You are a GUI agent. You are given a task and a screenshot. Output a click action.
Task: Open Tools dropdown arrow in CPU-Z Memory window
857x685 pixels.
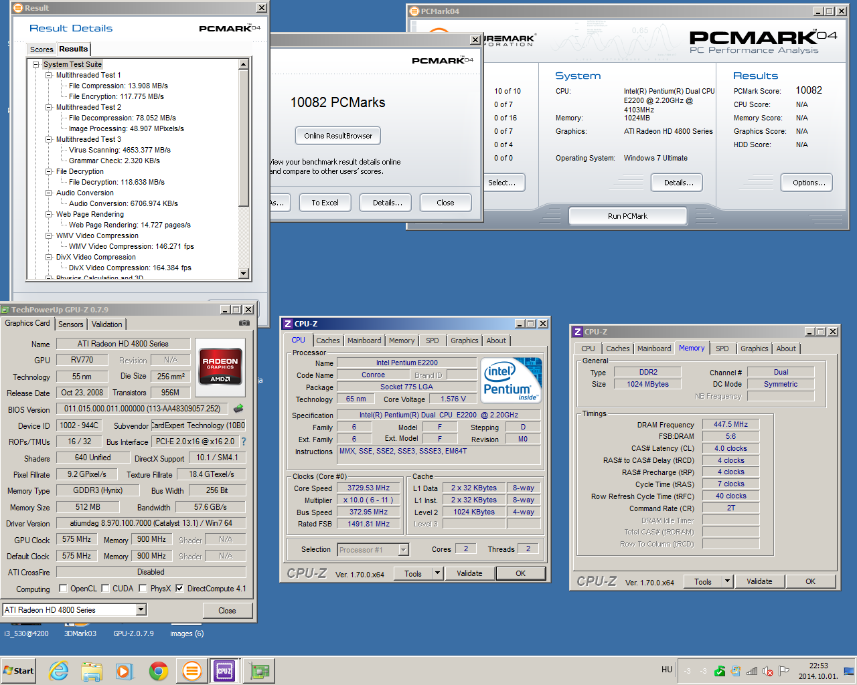(727, 581)
